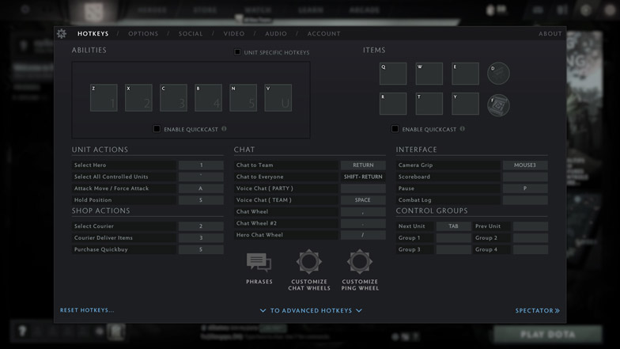Edit Attack Move / Force Attack hotkey
Image resolution: width=620 pixels, height=349 pixels.
201,188
